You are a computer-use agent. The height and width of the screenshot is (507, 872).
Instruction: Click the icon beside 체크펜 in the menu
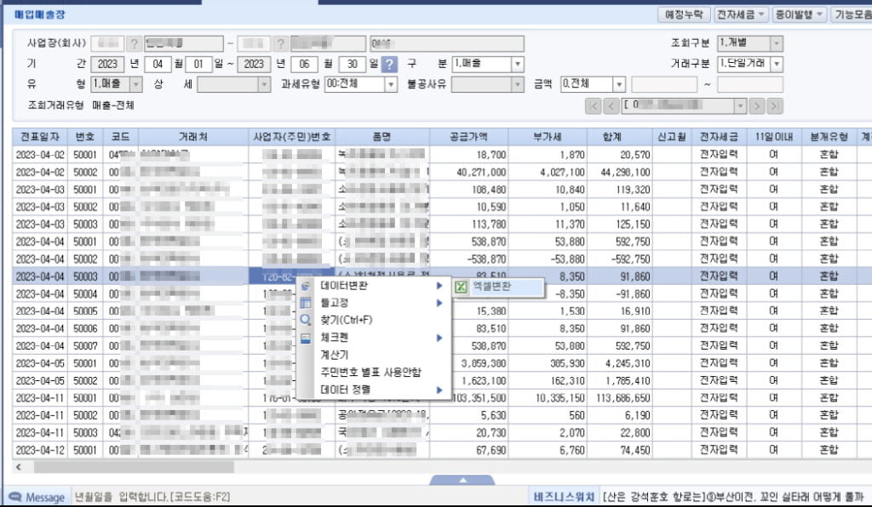pyautogui.click(x=306, y=338)
